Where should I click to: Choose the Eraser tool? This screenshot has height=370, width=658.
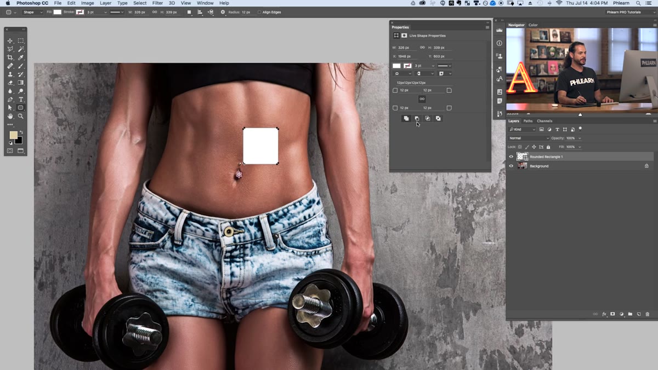coord(10,83)
